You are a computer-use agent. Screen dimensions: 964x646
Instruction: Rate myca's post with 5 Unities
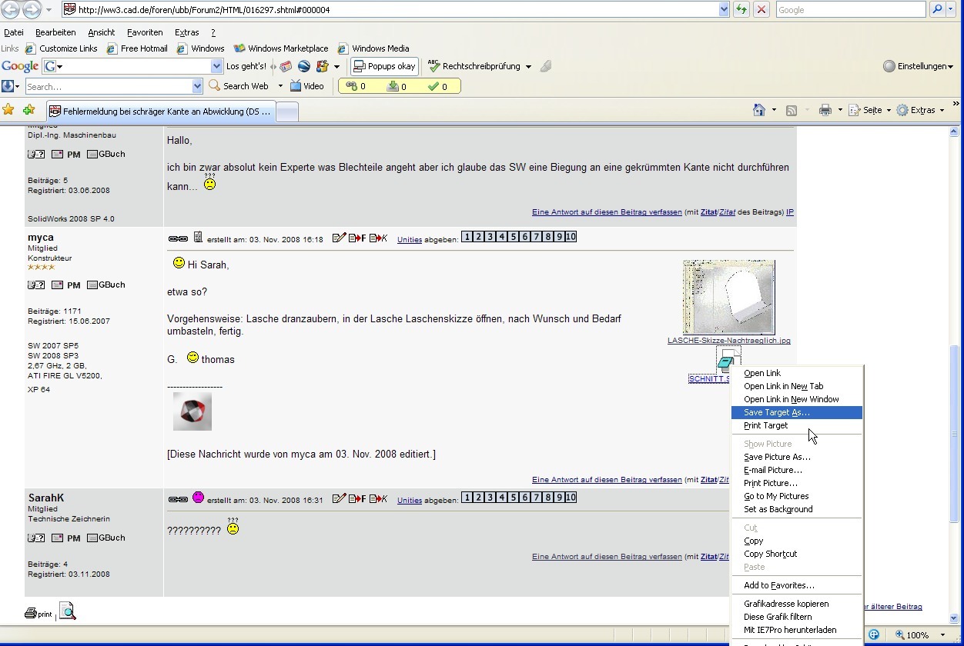pyautogui.click(x=513, y=237)
